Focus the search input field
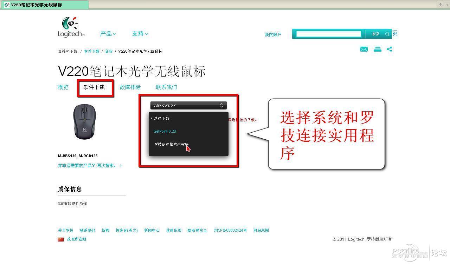This screenshot has width=450, height=265. 329,34
